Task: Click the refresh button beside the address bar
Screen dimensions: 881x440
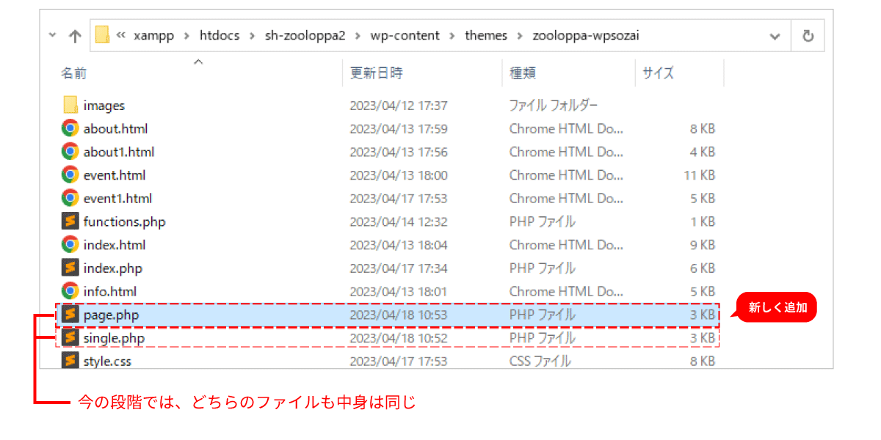Action: 808,35
